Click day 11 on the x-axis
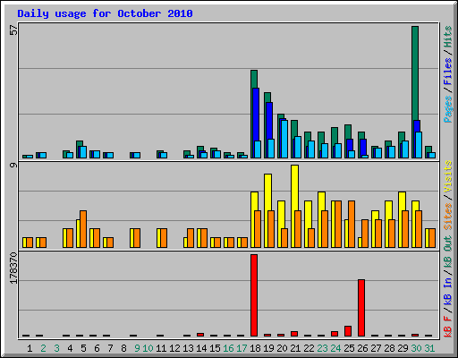Image resolution: width=458 pixels, height=358 pixels. [161, 348]
